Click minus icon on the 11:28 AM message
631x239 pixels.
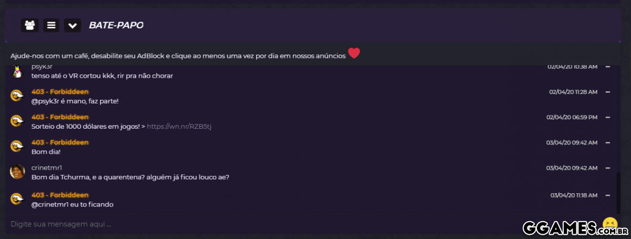[607, 92]
